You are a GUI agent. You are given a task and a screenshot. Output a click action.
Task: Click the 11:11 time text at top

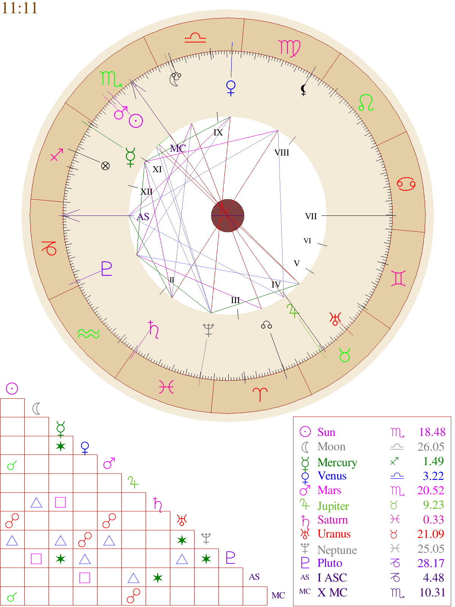point(20,8)
